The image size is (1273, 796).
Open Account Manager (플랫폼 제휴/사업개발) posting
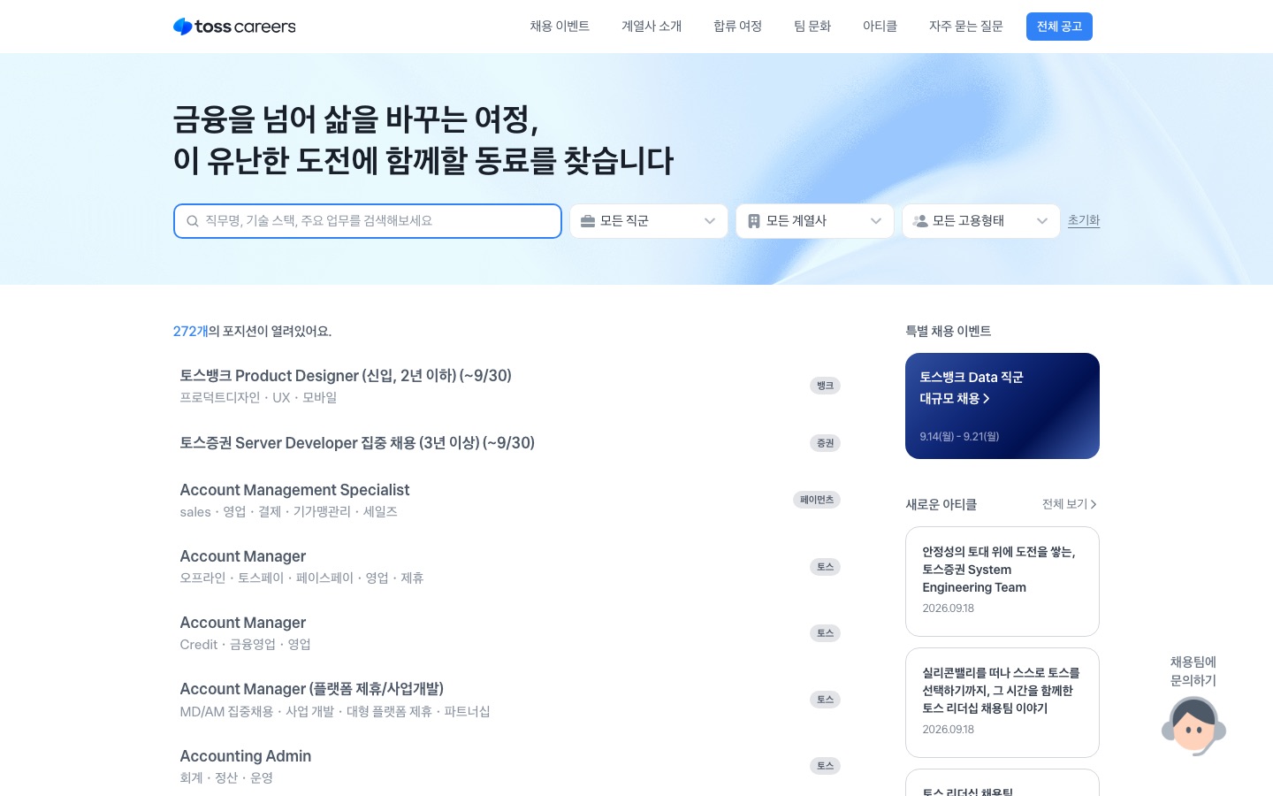[510, 699]
